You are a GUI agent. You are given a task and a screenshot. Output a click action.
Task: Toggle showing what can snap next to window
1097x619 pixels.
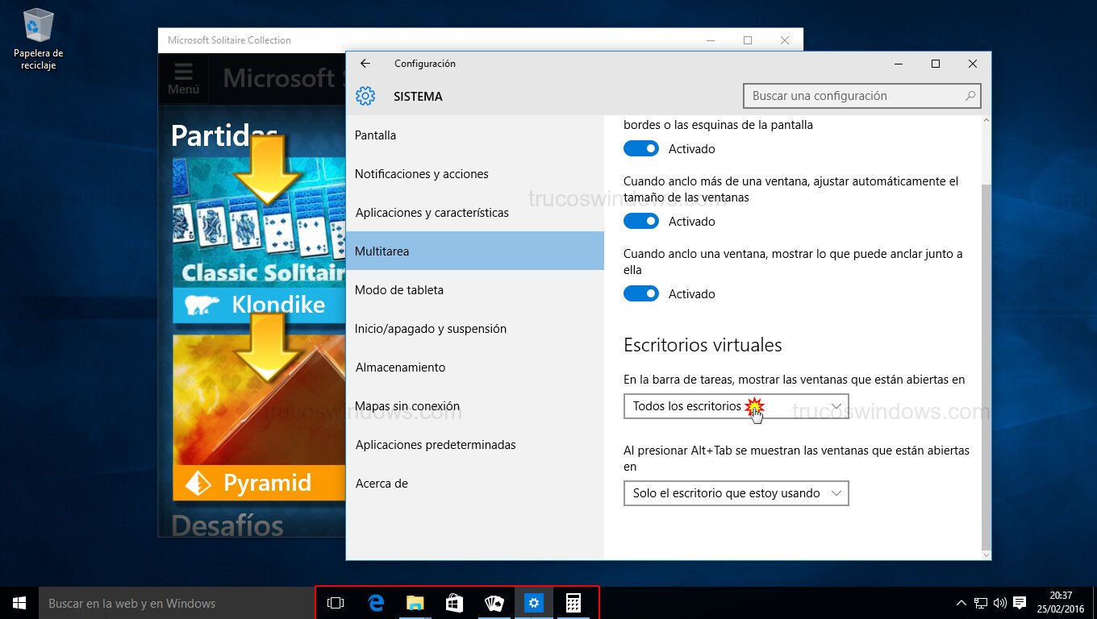coord(641,294)
